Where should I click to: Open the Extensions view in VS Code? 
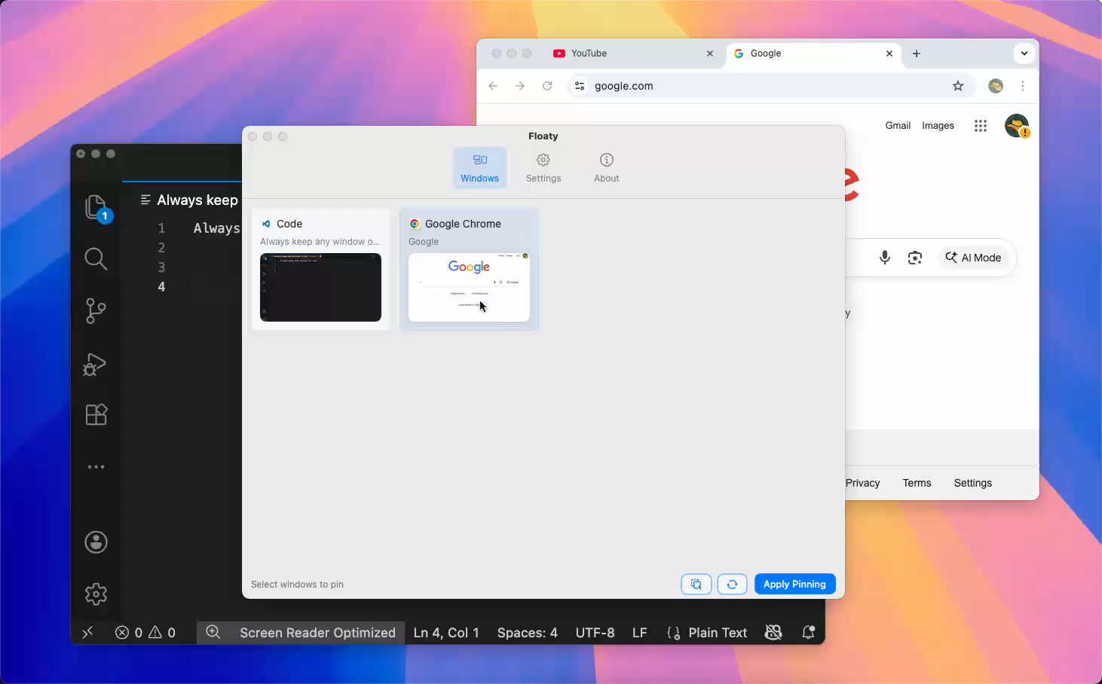pyautogui.click(x=96, y=414)
